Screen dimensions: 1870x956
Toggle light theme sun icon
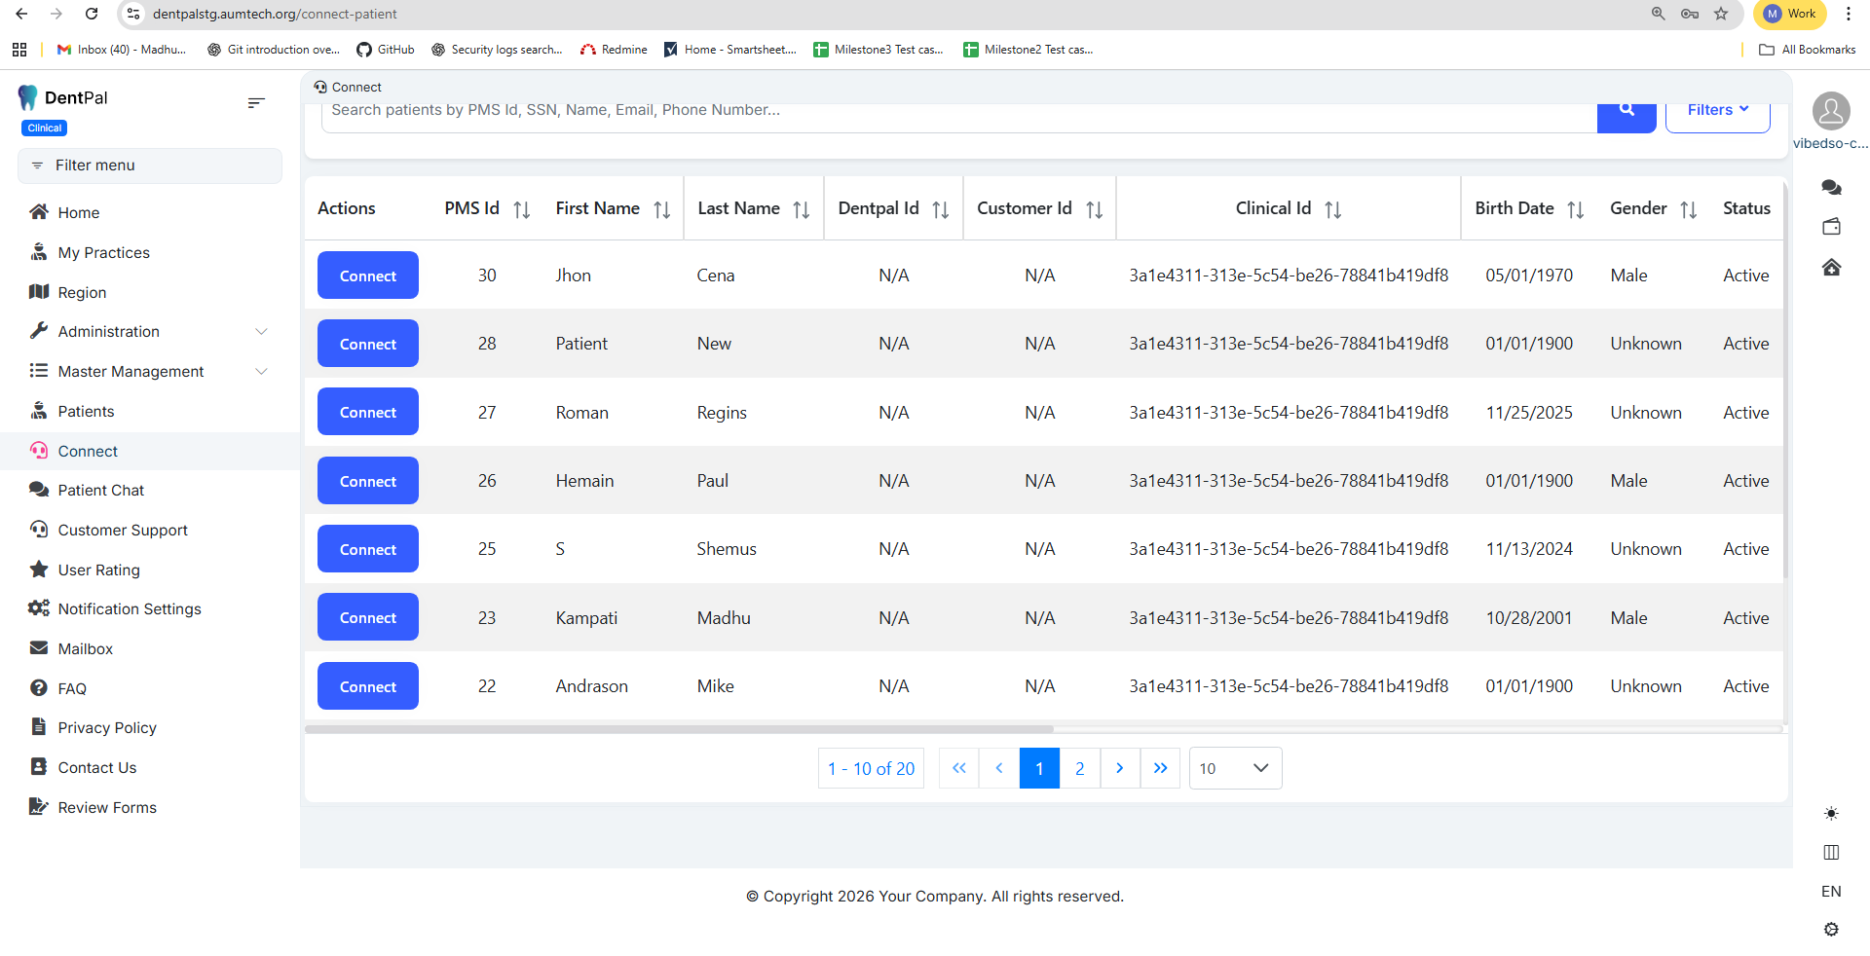(1831, 813)
